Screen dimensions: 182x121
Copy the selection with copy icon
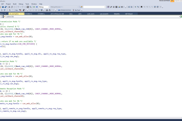[12, 7]
